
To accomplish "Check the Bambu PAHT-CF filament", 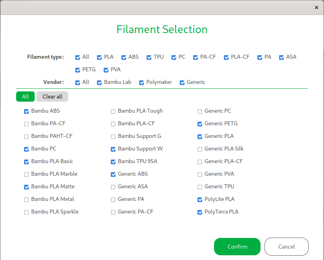I will click(x=26, y=137).
